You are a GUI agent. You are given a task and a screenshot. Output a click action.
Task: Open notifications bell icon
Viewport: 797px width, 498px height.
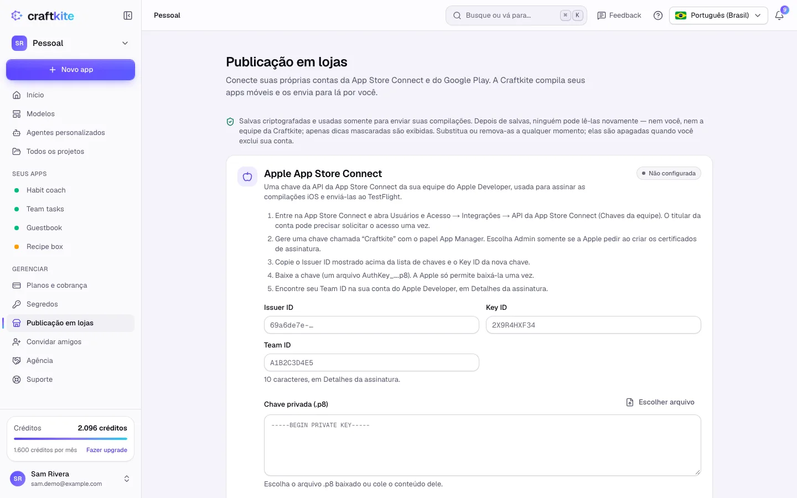779,15
